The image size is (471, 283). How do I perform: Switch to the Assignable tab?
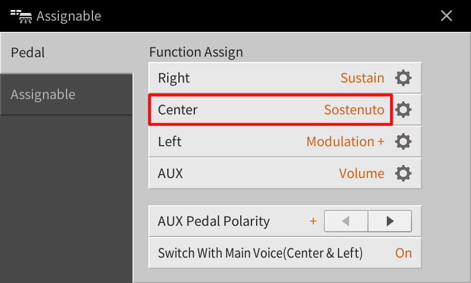(x=66, y=94)
